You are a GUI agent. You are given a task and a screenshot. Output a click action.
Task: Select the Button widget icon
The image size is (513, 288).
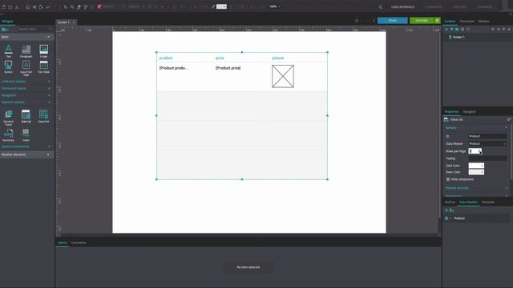(x=9, y=65)
